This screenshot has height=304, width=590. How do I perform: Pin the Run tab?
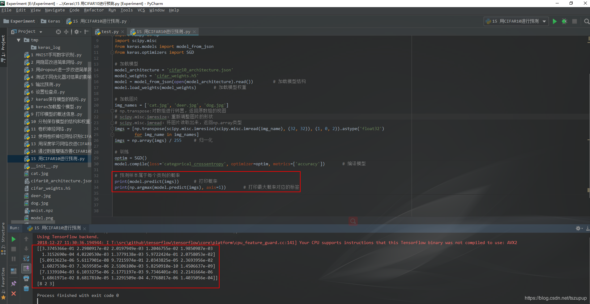(14, 283)
